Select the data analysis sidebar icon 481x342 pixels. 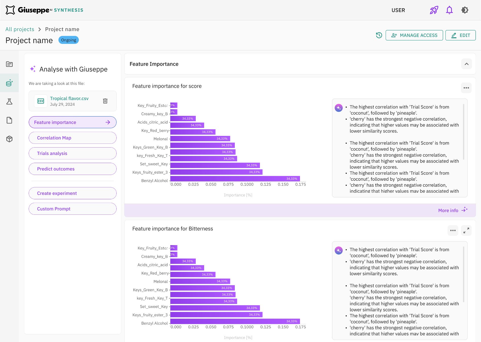tap(9, 83)
